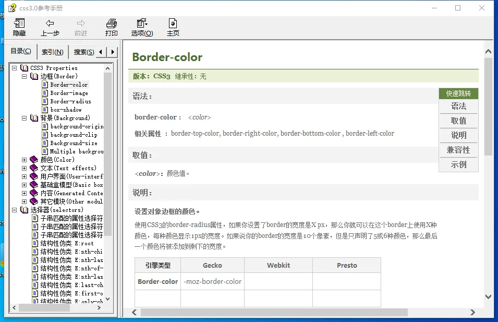This screenshot has height=322, width=498.
Task: Collapse the 边框(Border) tree branch
Action: click(24, 76)
